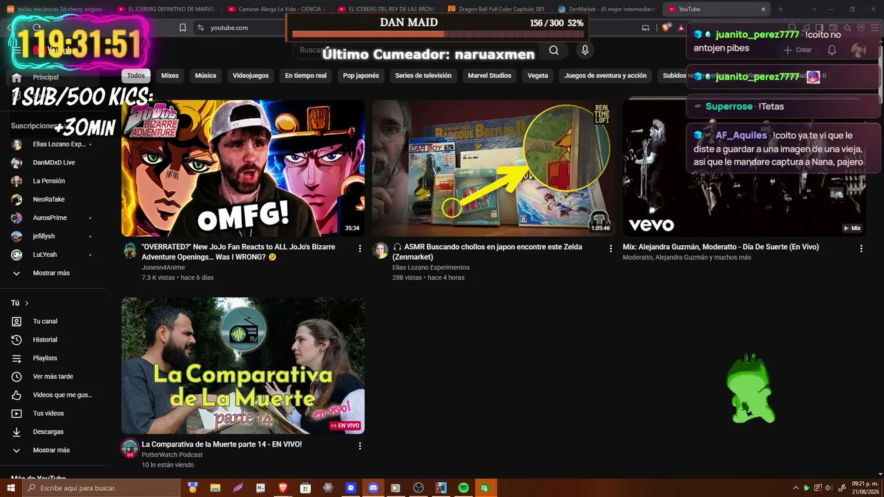The width and height of the screenshot is (884, 497).
Task: Open options menu for ASMR Zelda video
Action: pyautogui.click(x=611, y=248)
